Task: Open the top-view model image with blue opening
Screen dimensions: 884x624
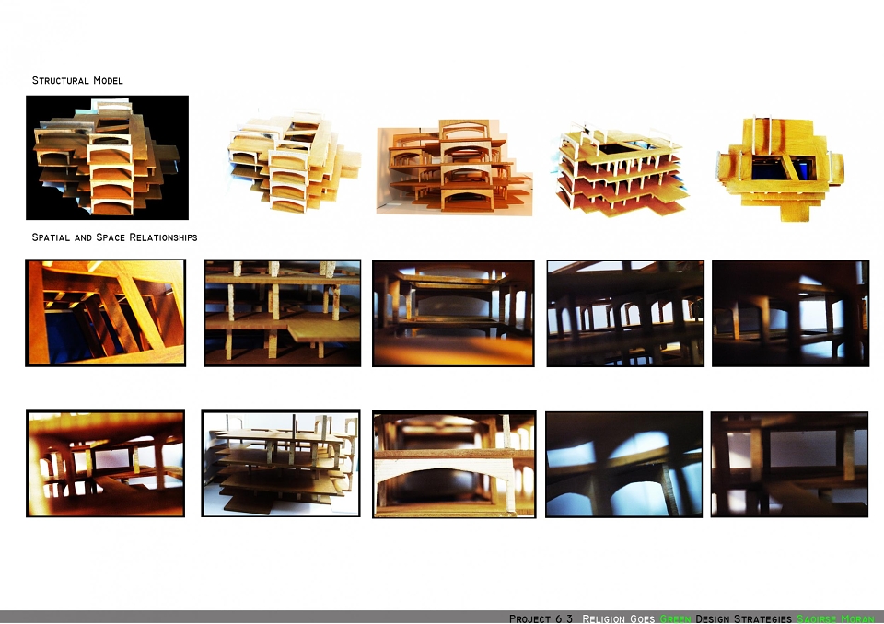Action: tap(781, 168)
